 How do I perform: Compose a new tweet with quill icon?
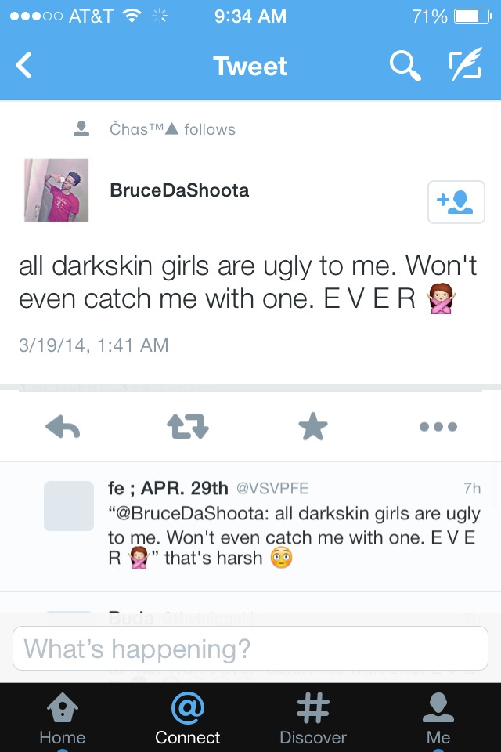point(465,64)
